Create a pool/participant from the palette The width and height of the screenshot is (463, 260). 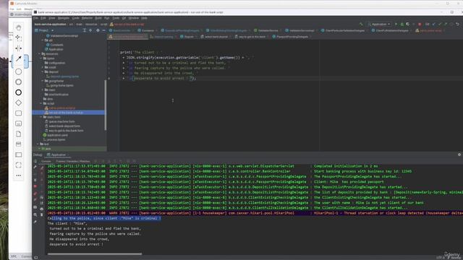18,155
